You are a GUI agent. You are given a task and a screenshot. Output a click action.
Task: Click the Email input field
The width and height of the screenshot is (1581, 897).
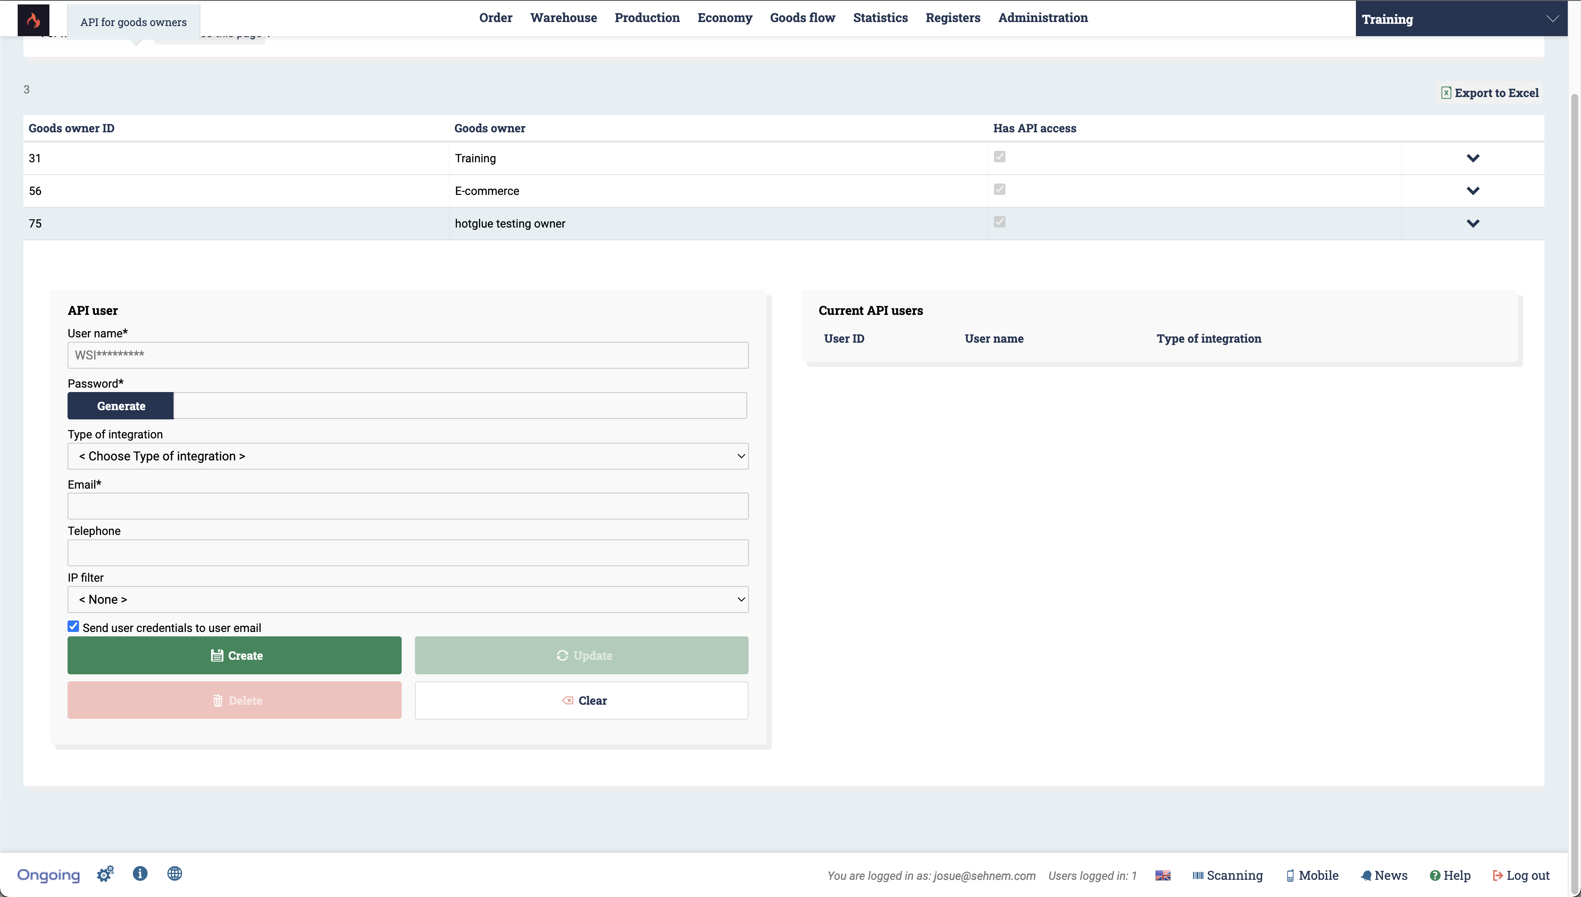pos(407,506)
